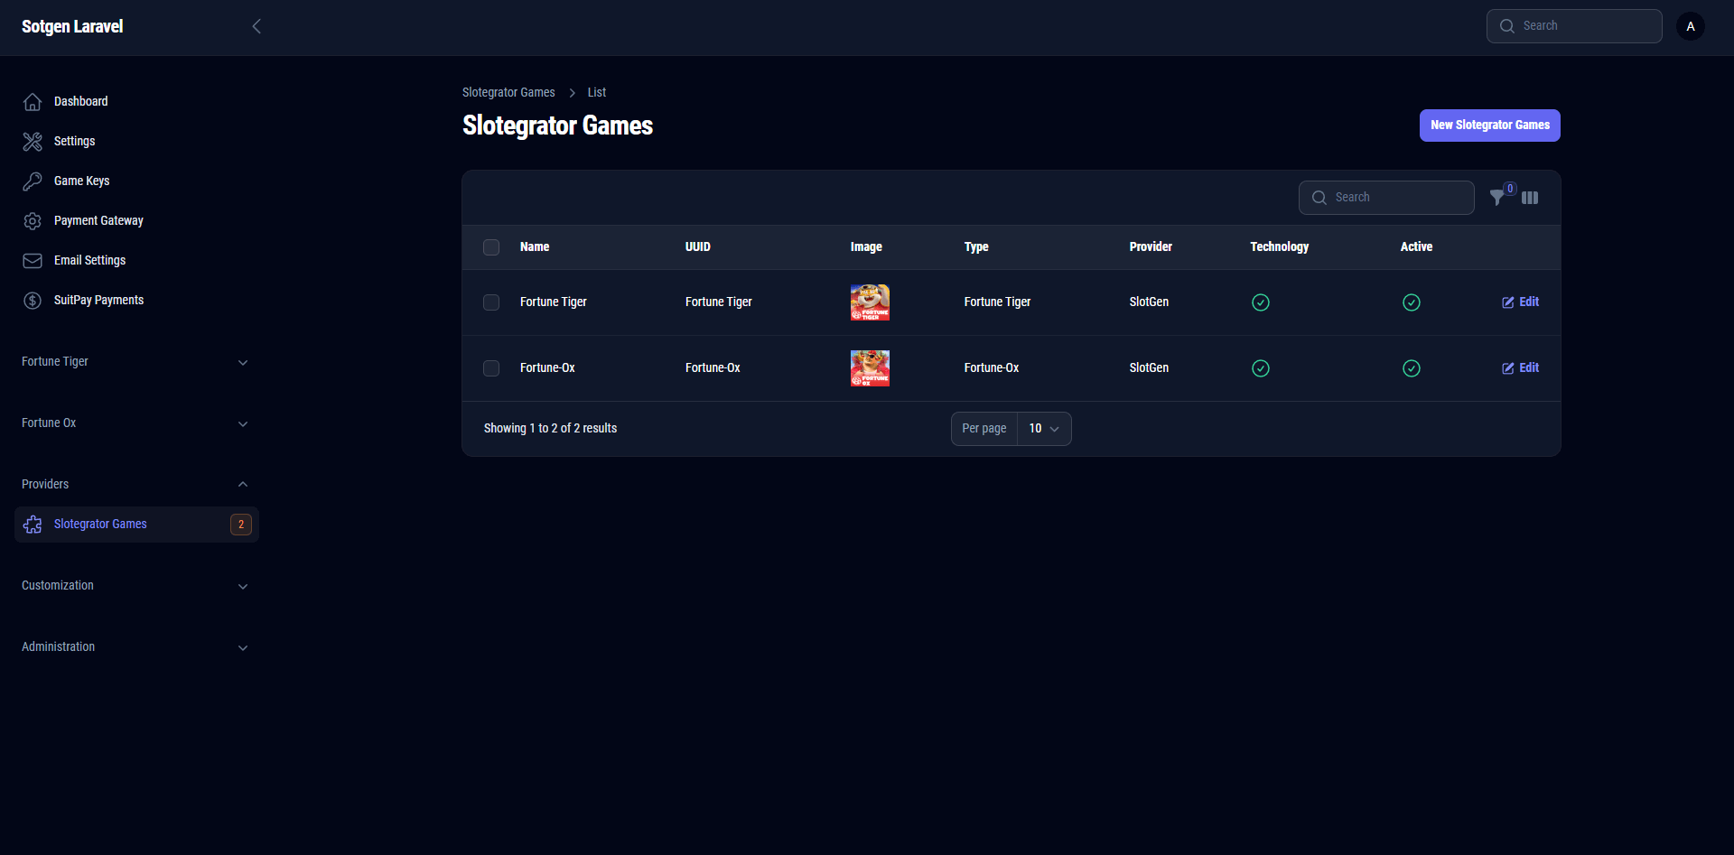Click the filter funnel icon
The height and width of the screenshot is (855, 1734).
(x=1496, y=198)
